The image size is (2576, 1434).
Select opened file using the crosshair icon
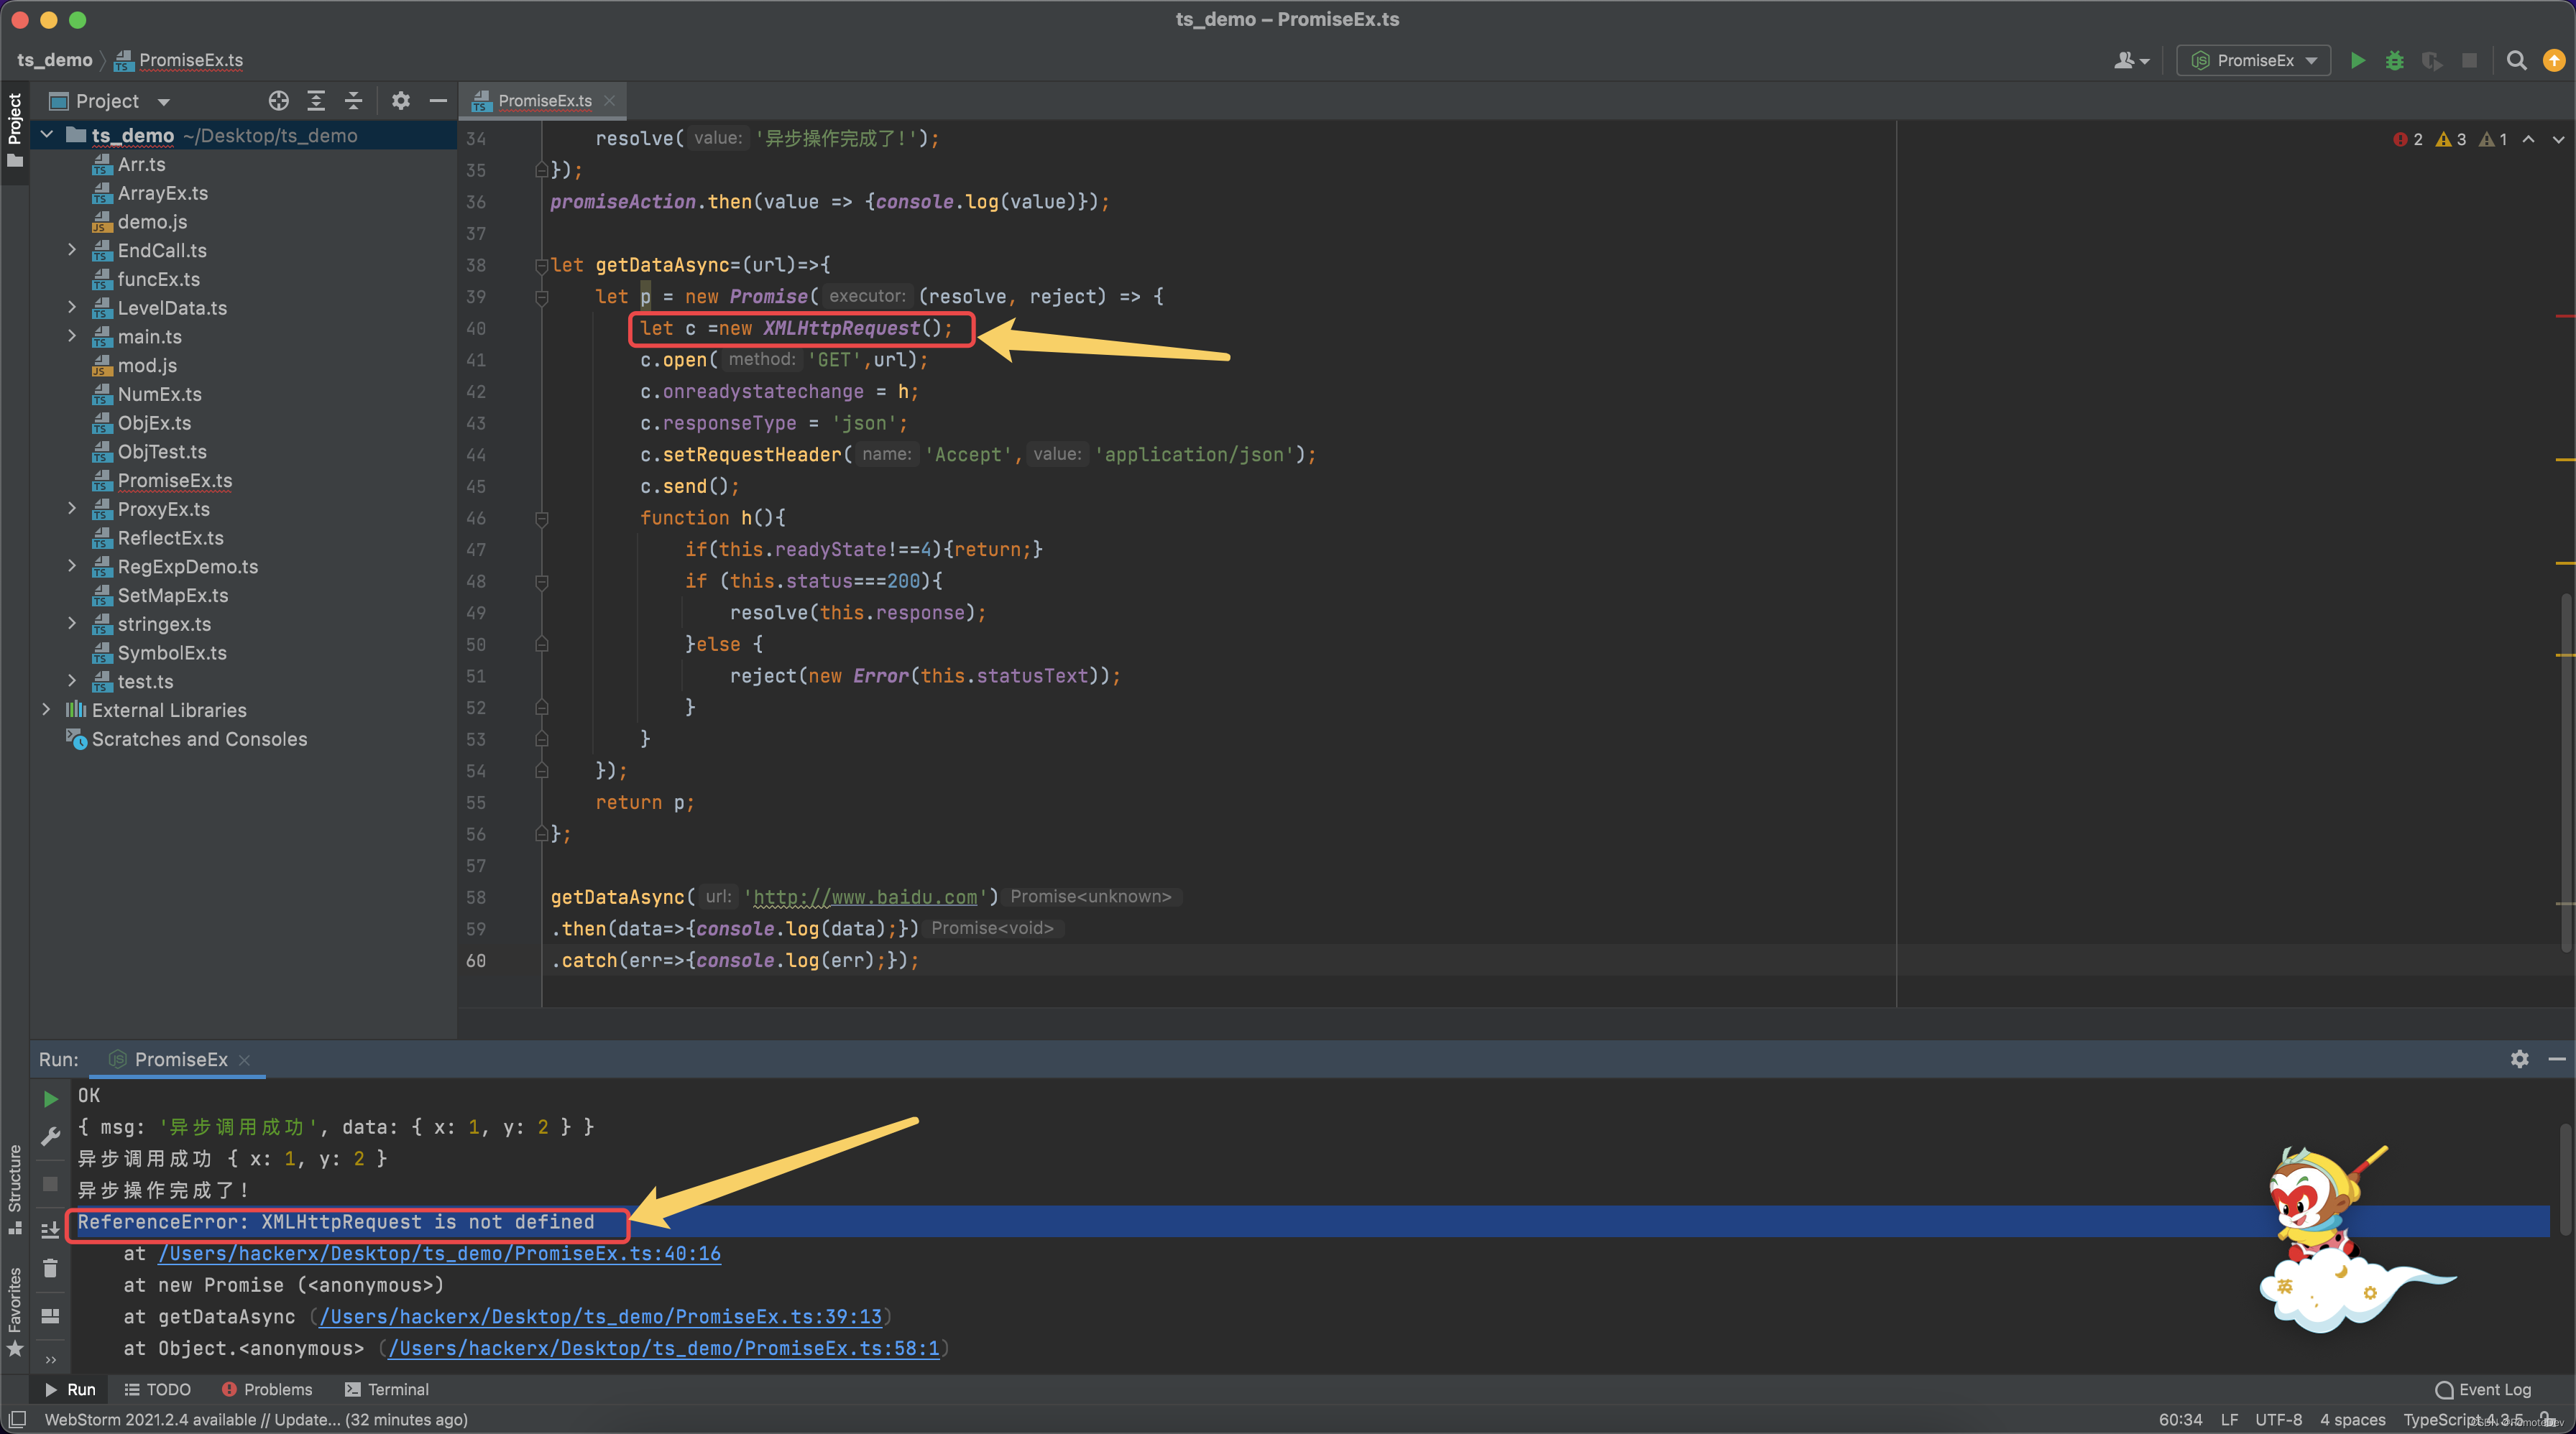tap(278, 100)
